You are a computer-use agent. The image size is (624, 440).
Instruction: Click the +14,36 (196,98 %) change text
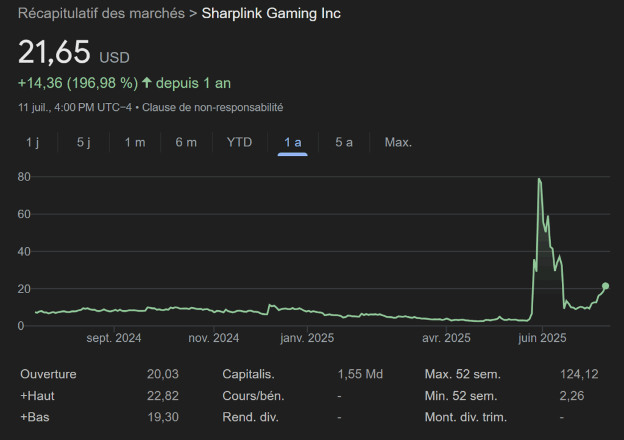click(78, 83)
